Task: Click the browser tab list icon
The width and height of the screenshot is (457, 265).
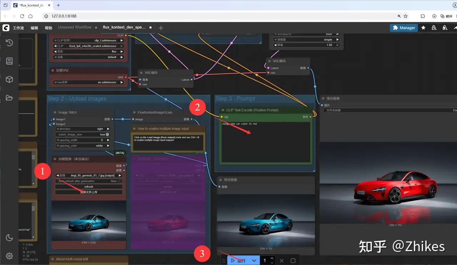Action: pyautogui.click(x=5, y=5)
